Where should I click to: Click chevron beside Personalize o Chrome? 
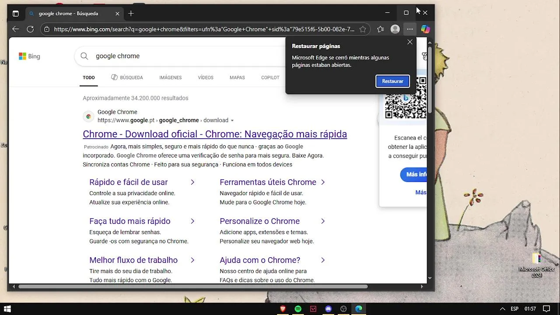point(323,221)
